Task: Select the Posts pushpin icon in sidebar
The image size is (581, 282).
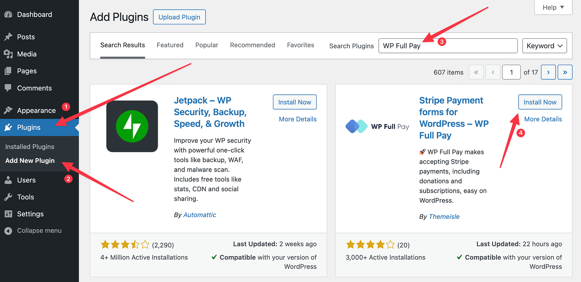Action: [x=8, y=37]
